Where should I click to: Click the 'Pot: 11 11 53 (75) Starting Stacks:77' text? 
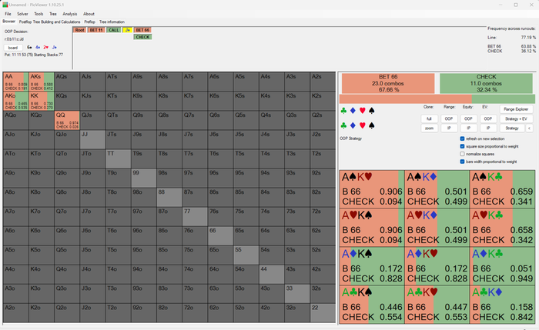[x=34, y=55]
